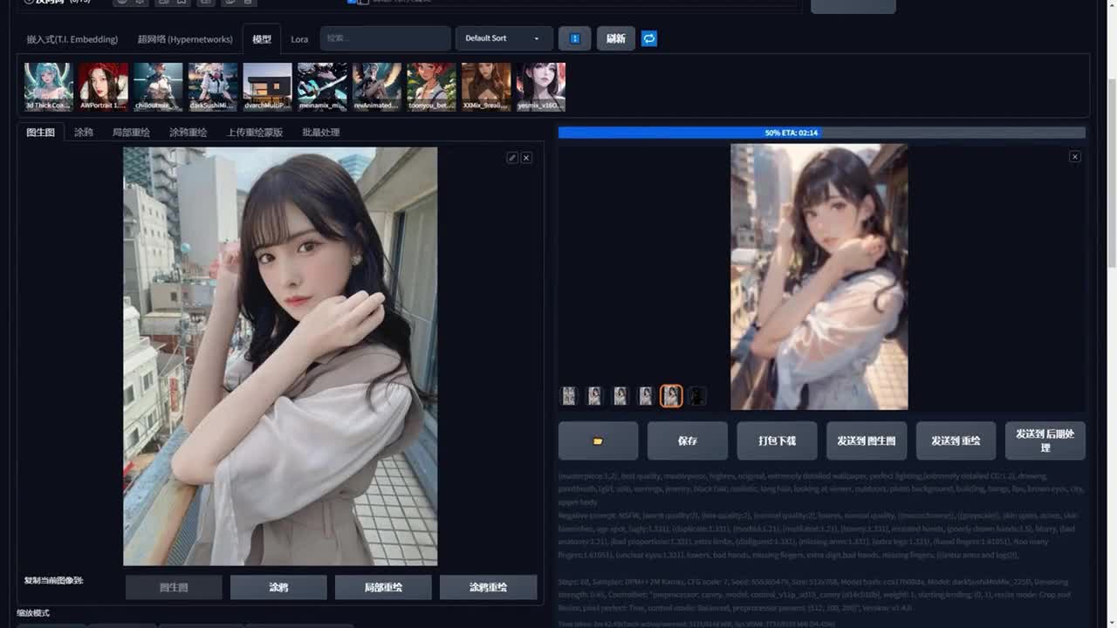Open the 批量处理 tab
1117x628 pixels.
pyautogui.click(x=320, y=133)
